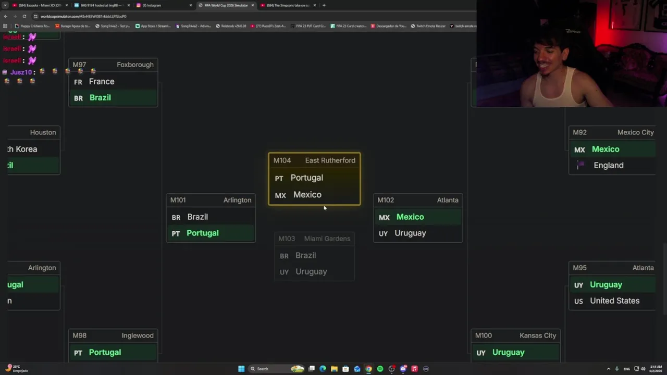Open Google Chrome taskbar icon
The height and width of the screenshot is (375, 667).
point(368,369)
